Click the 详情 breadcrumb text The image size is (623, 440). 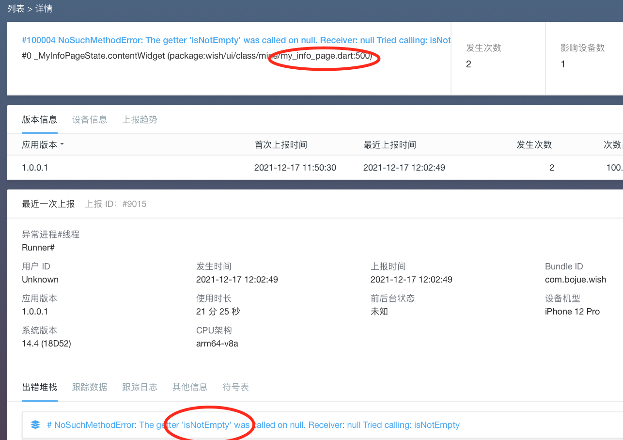point(44,8)
